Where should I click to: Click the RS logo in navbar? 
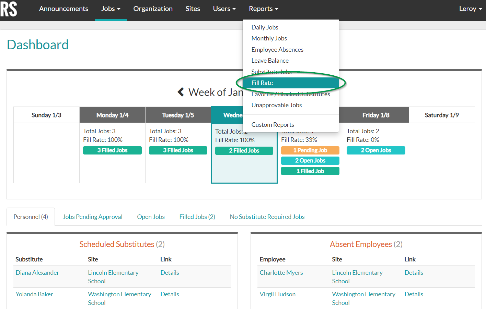tap(9, 9)
